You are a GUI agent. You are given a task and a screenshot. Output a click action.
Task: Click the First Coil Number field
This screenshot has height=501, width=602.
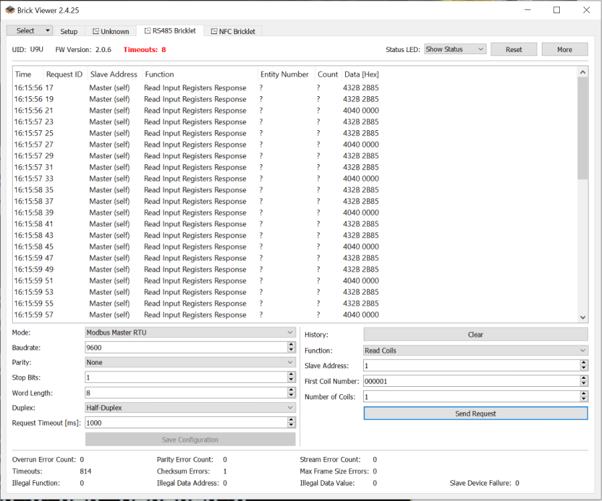(x=472, y=381)
